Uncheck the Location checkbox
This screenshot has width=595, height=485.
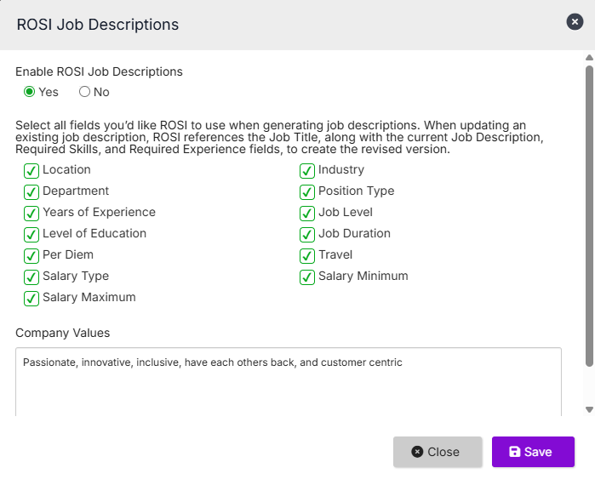31,171
